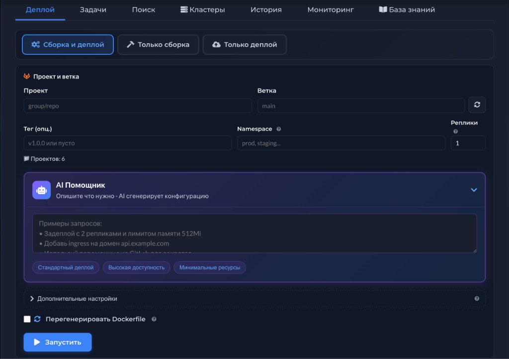The width and height of the screenshot is (509, 359).
Task: Open the Кластеры tab
Action: pyautogui.click(x=202, y=9)
